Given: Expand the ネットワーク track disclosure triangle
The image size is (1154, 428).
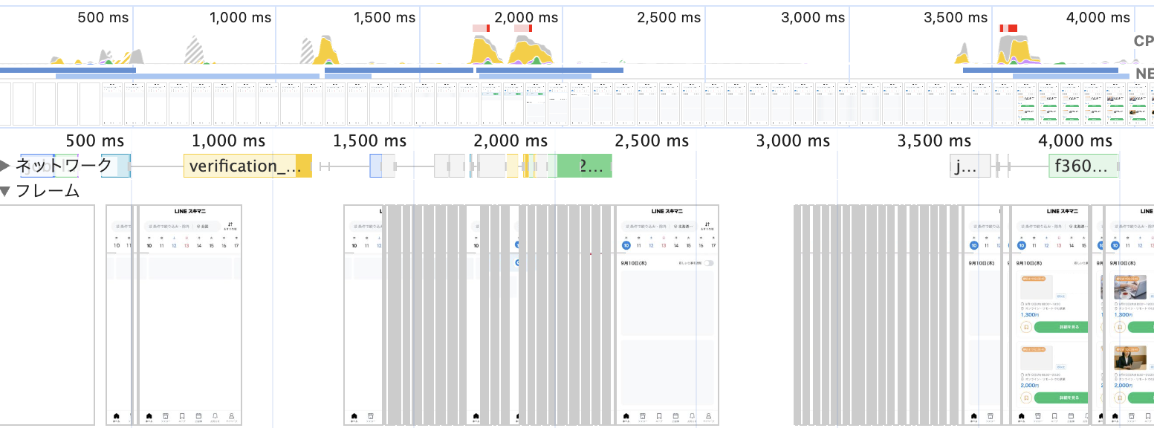Looking at the screenshot, I should [6, 166].
